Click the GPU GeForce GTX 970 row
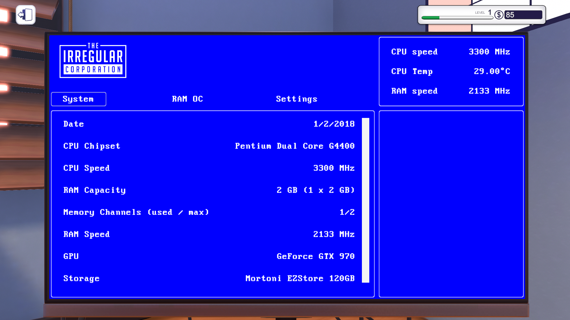The height and width of the screenshot is (320, 570). [209, 256]
